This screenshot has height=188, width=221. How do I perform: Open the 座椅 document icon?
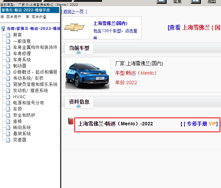click(x=8, y=121)
